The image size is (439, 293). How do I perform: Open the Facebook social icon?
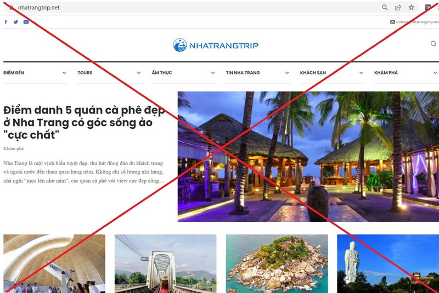coord(6,22)
